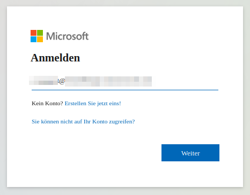Click the @ symbol in the email address

coord(62,81)
